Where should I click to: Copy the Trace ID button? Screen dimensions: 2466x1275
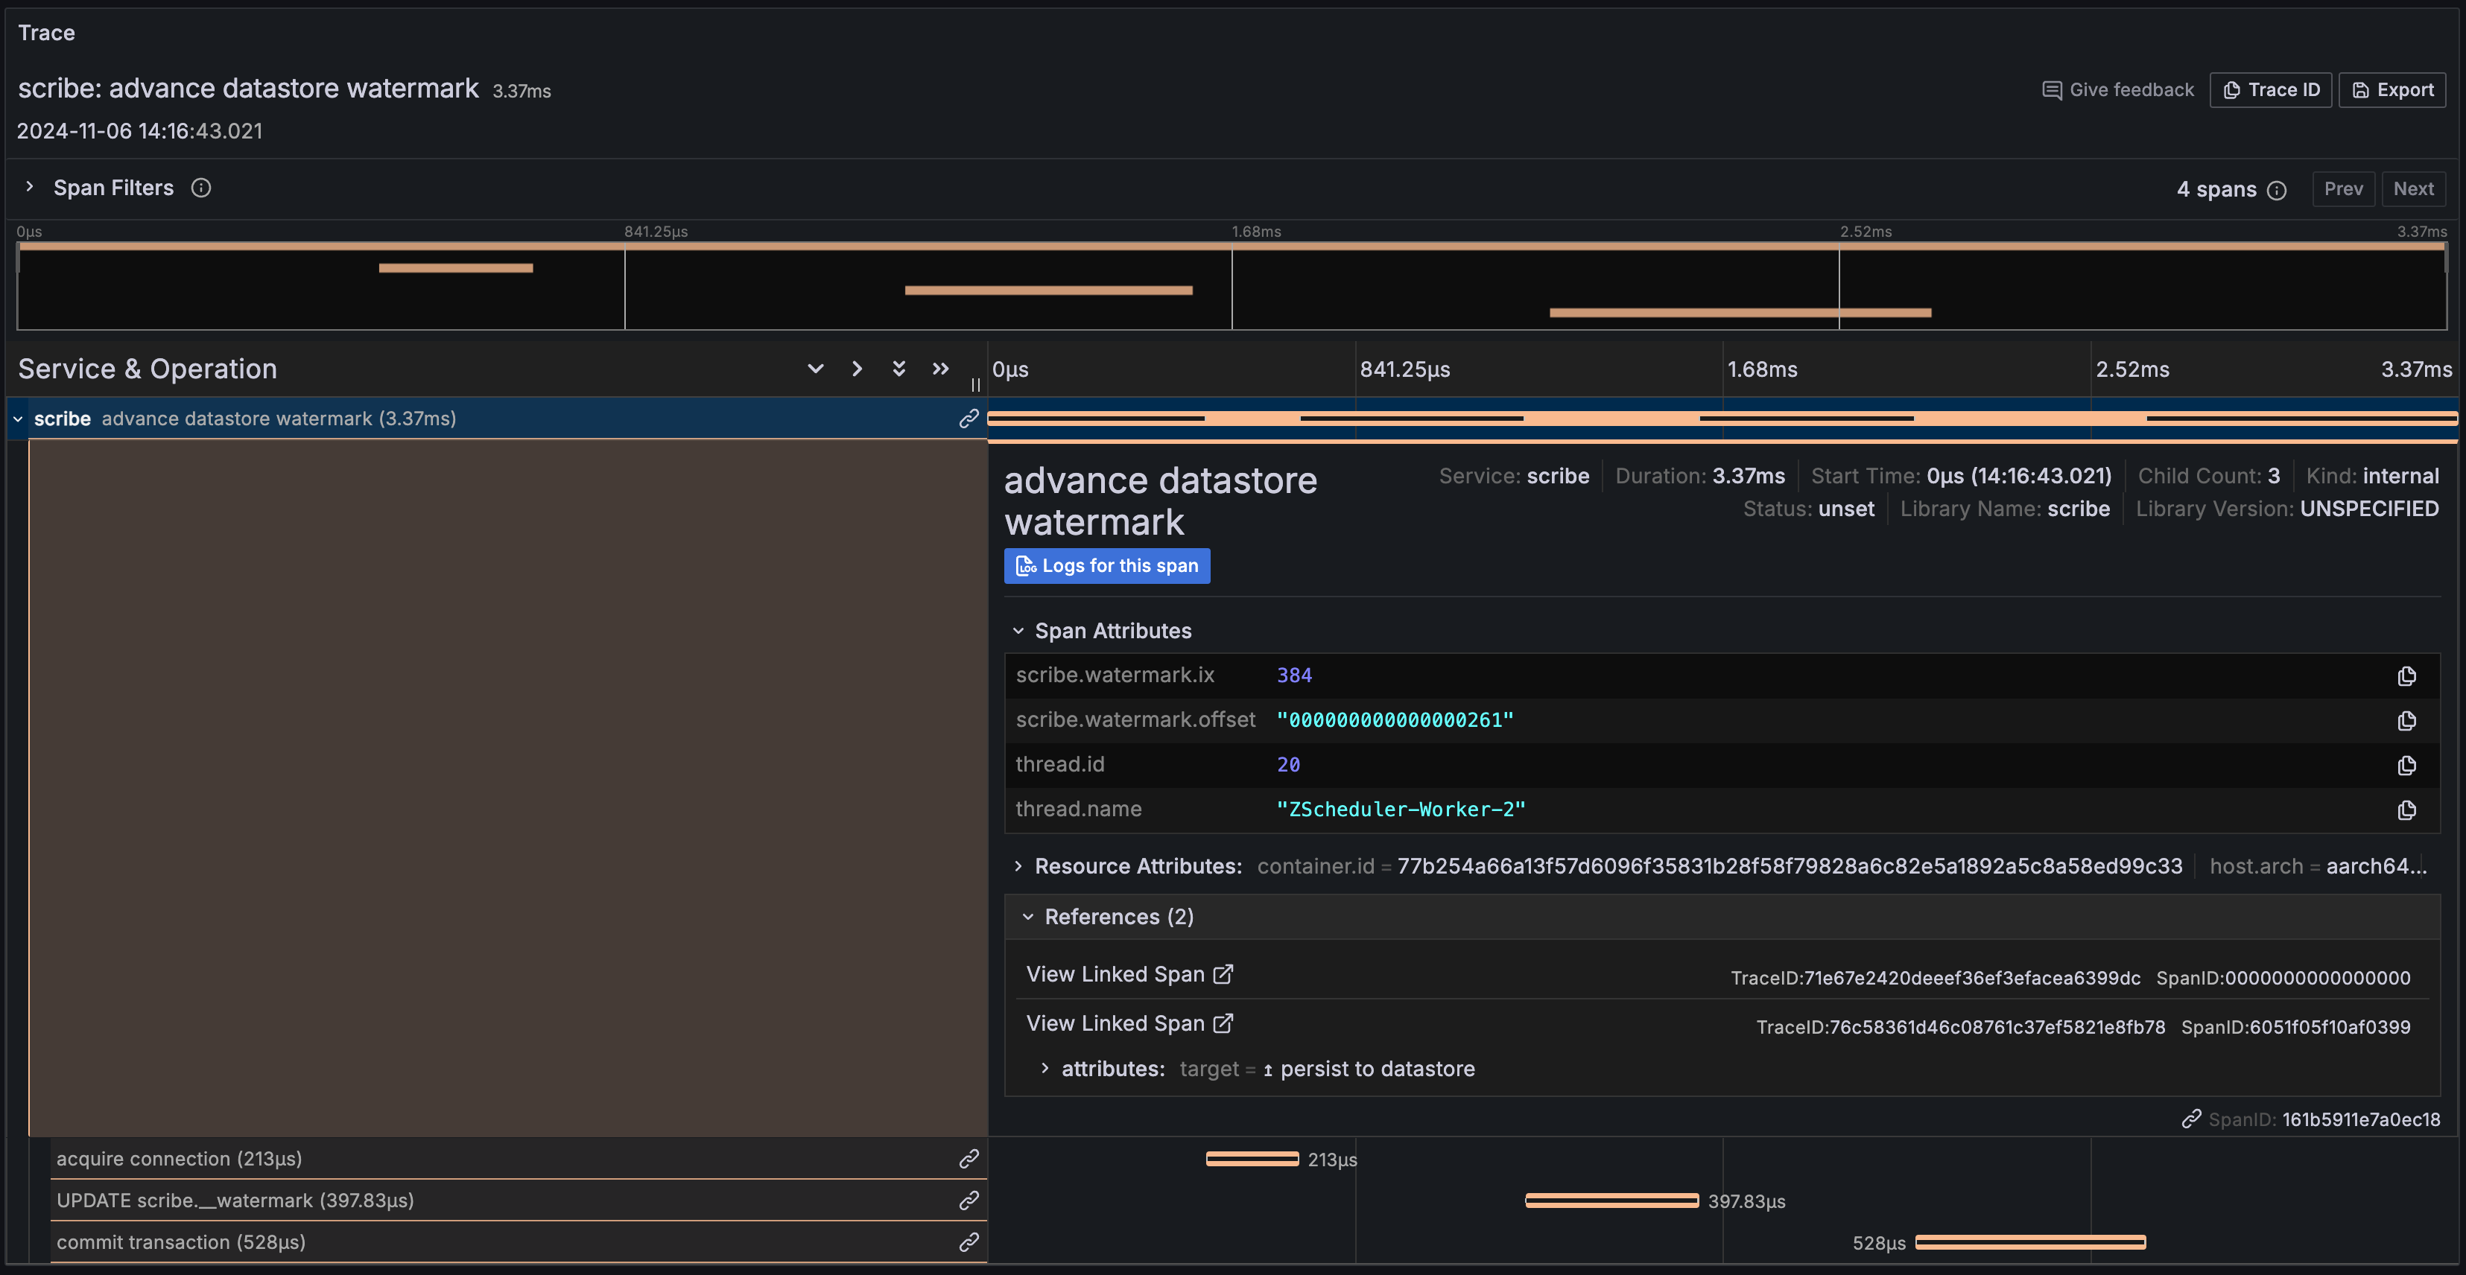click(x=2270, y=90)
